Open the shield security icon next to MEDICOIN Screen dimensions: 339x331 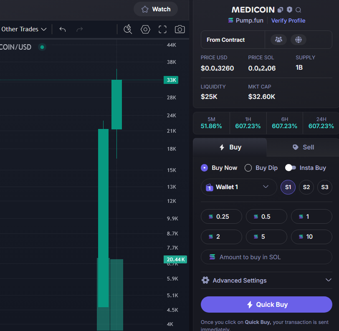[x=289, y=10]
